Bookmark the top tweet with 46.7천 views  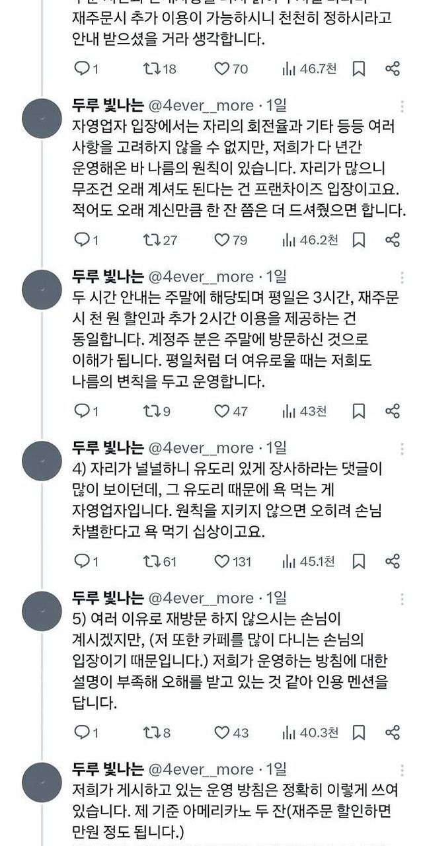click(x=359, y=69)
